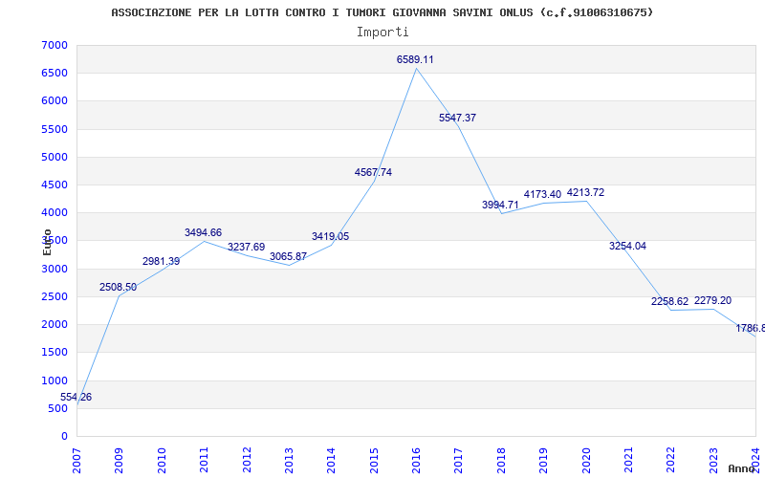Click the 2015 x-axis year label
Viewport: 765px width, 478px height.
coord(374,460)
